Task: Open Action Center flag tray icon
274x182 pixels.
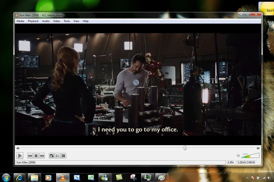Action: 252,178
